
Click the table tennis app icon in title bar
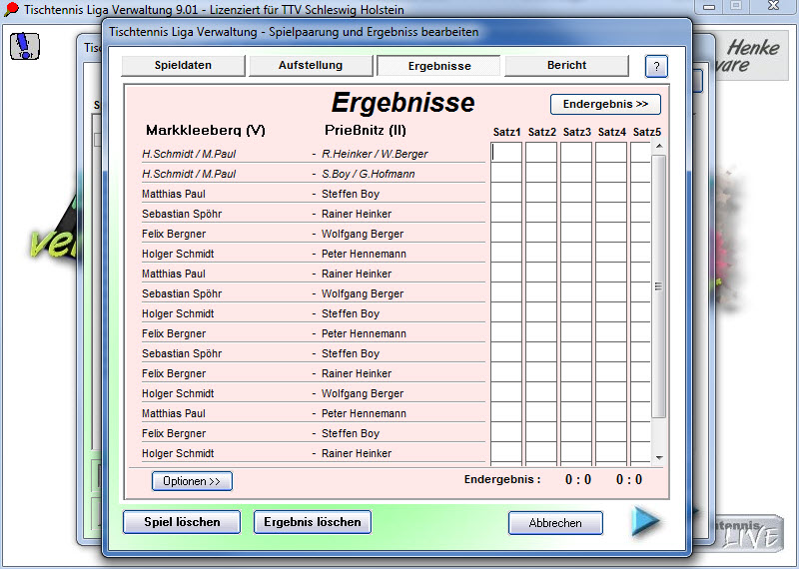click(12, 8)
